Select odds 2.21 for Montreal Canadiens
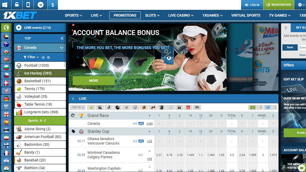306x172 pixels. 159,155
